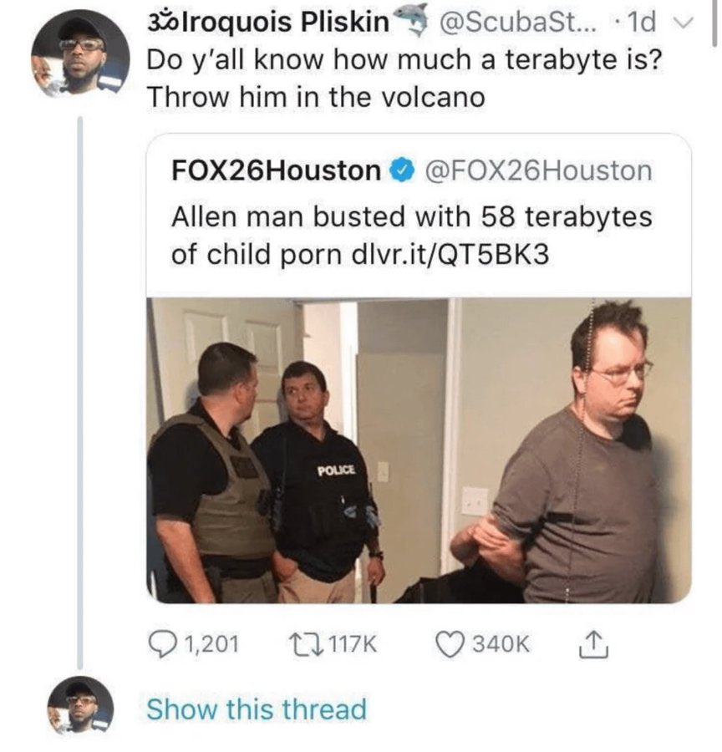Click the 1d timestamp
This screenshot has width=722, height=752.
click(x=641, y=23)
